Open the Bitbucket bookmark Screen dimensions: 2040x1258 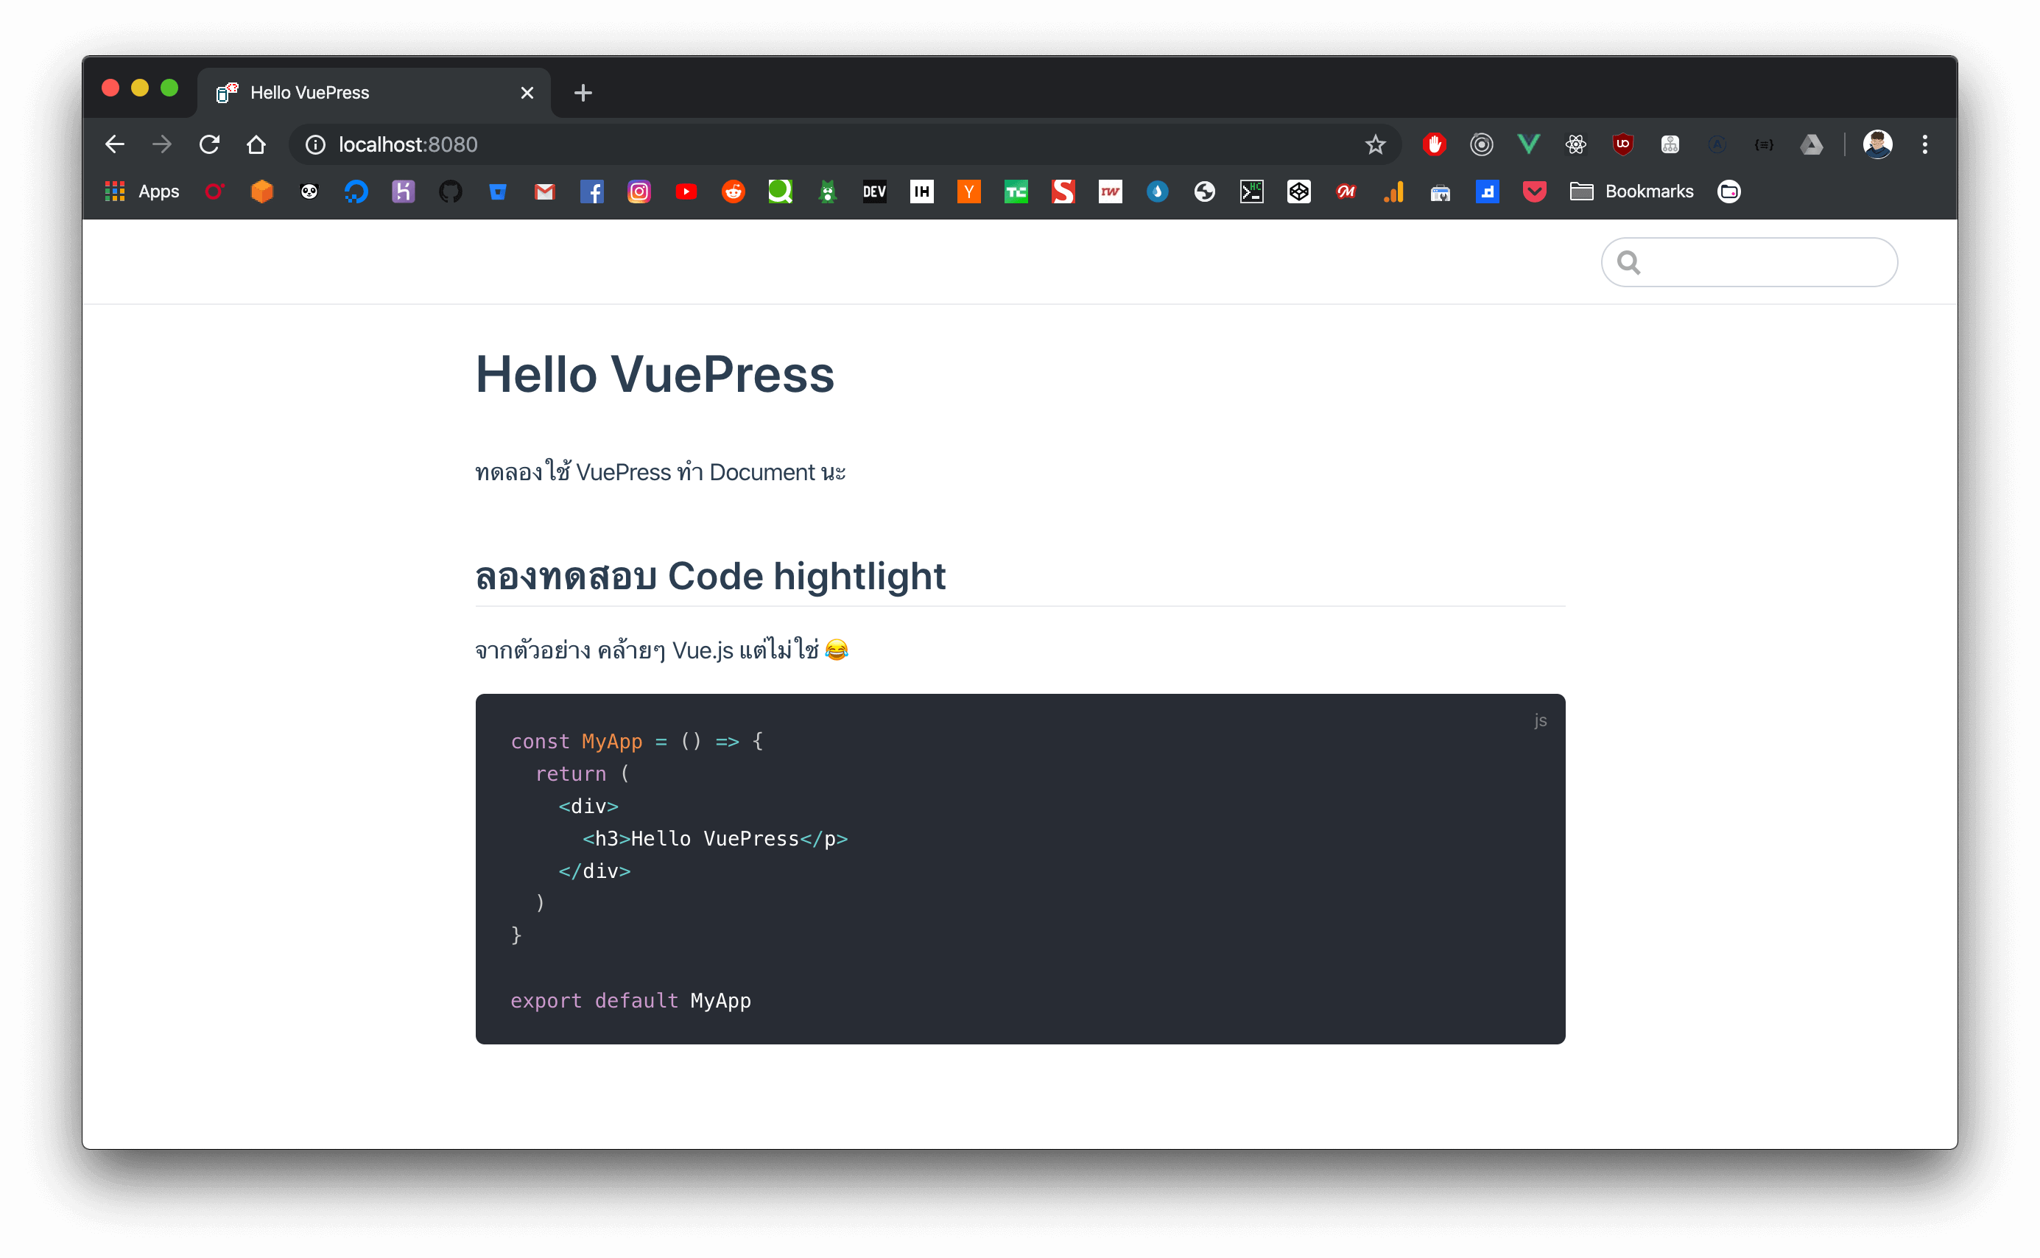(498, 191)
